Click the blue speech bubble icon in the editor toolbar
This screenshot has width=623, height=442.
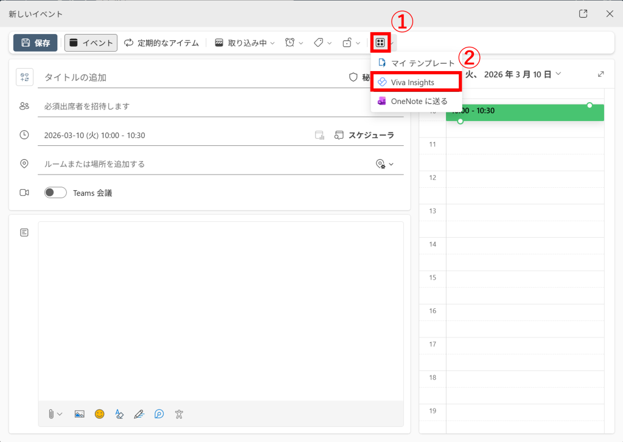click(x=159, y=414)
